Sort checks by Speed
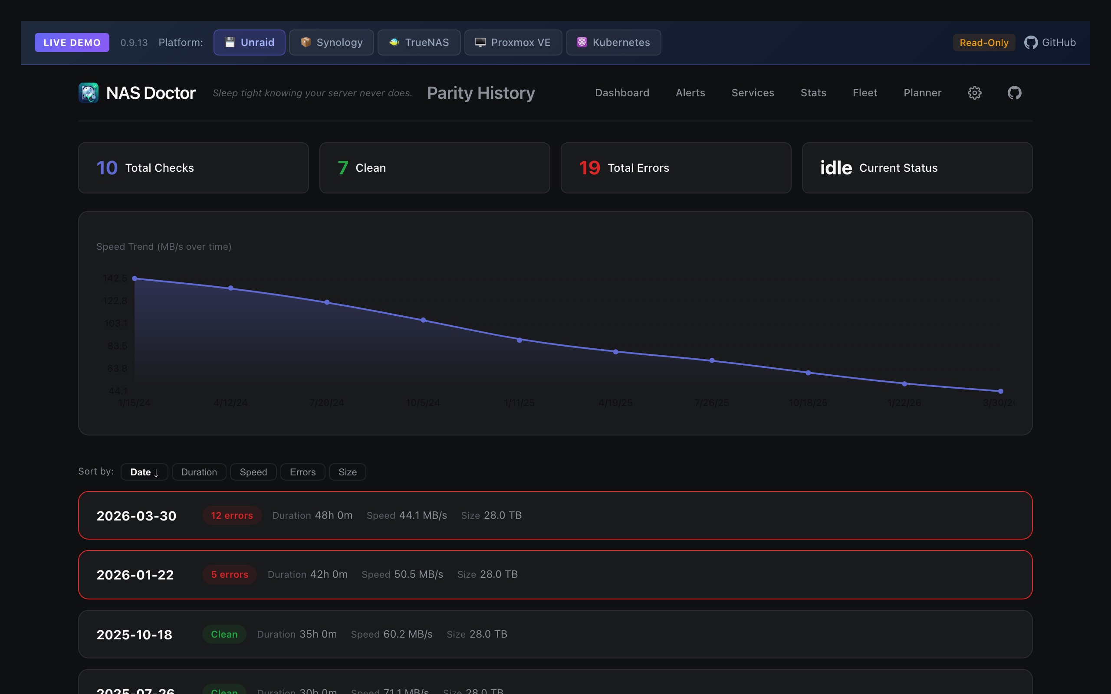 coord(253,472)
